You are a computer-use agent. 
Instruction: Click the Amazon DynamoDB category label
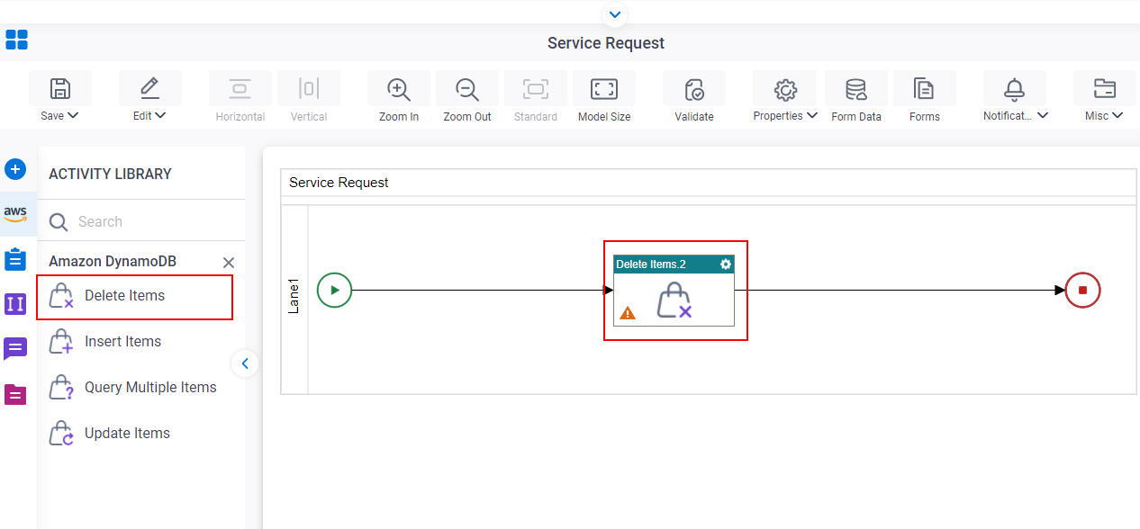[x=113, y=261]
